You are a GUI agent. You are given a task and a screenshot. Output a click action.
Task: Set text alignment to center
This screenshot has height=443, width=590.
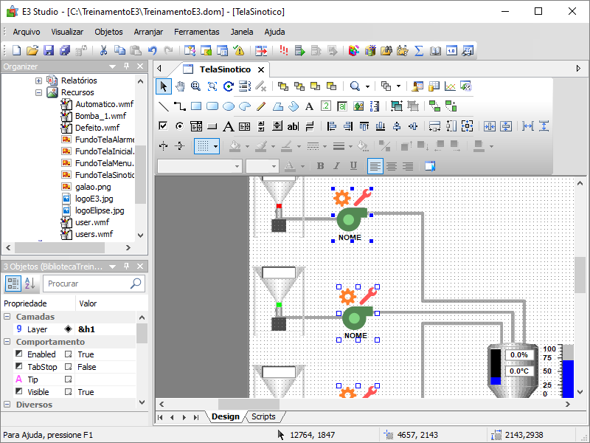coord(392,166)
